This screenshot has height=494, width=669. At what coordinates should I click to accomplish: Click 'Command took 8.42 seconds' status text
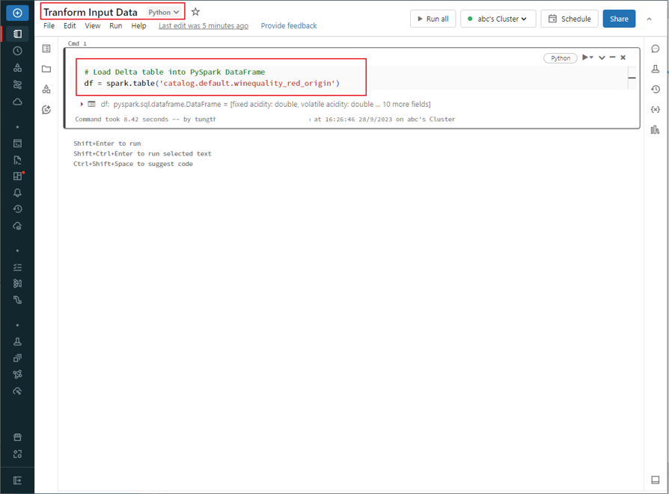click(x=121, y=120)
